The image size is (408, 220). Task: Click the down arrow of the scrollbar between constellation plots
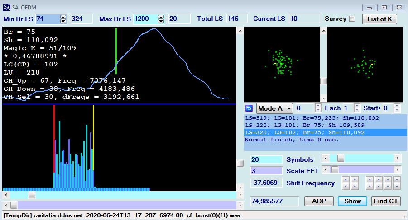point(323,98)
